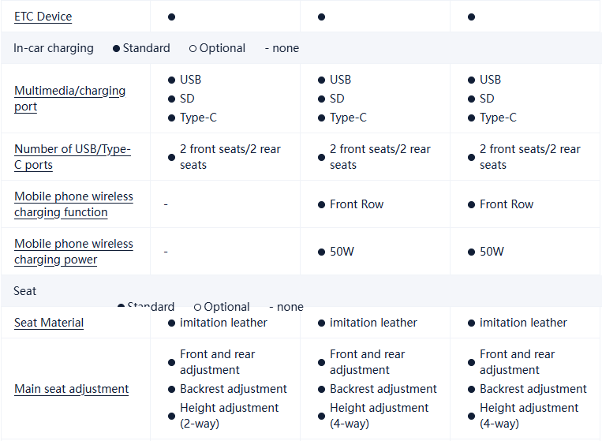Image resolution: width=602 pixels, height=441 pixels.
Task: Open Mobile phone wireless charging power link
Action: 73,252
